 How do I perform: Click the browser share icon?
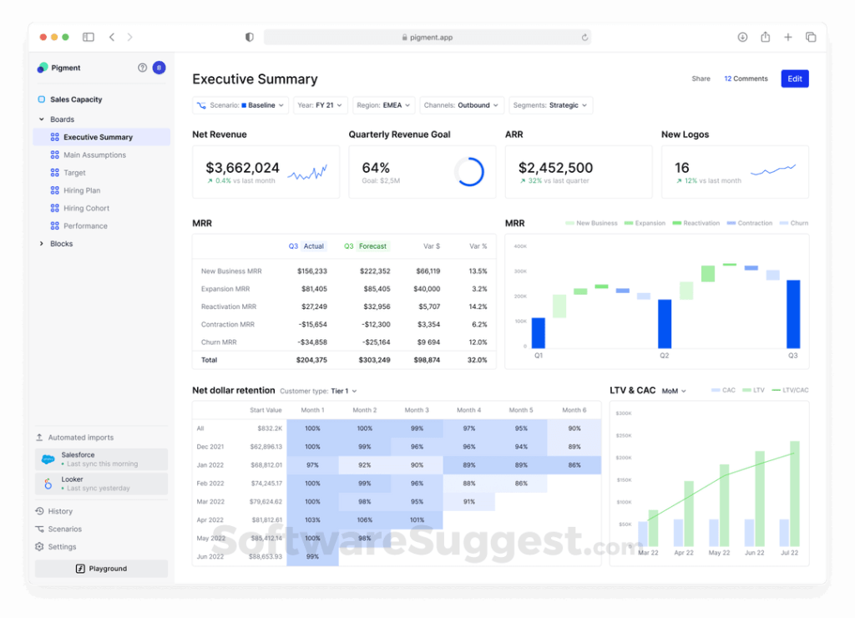[765, 38]
